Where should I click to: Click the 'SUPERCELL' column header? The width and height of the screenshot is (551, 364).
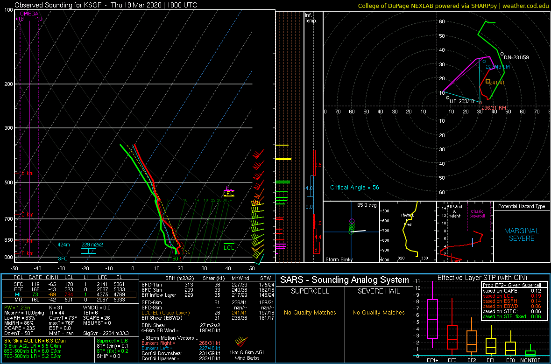point(310,291)
